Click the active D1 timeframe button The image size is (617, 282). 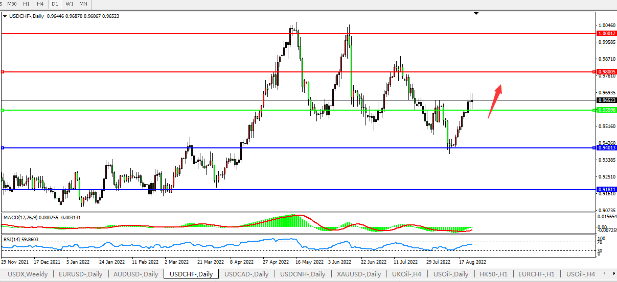point(55,4)
